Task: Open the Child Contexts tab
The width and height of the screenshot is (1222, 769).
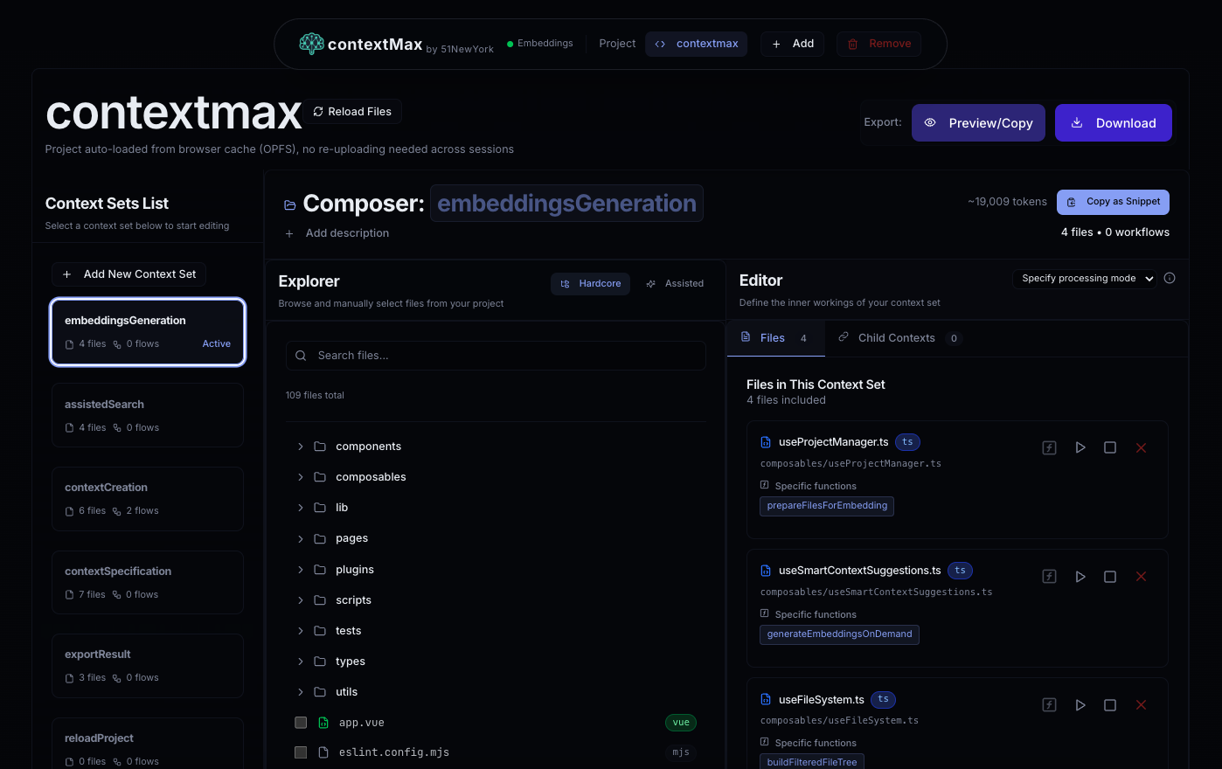Action: (899, 338)
